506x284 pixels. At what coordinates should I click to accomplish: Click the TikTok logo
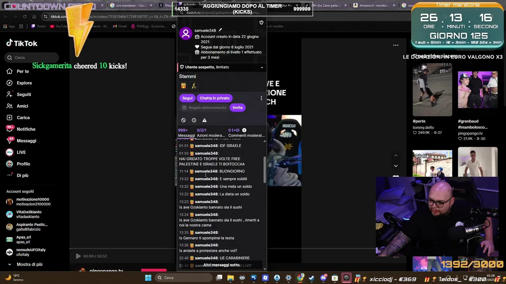[22, 43]
